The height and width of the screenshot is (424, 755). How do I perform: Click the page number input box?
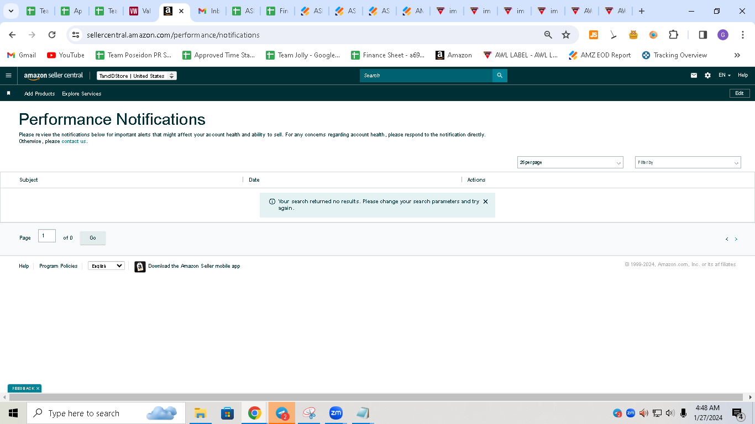click(47, 236)
